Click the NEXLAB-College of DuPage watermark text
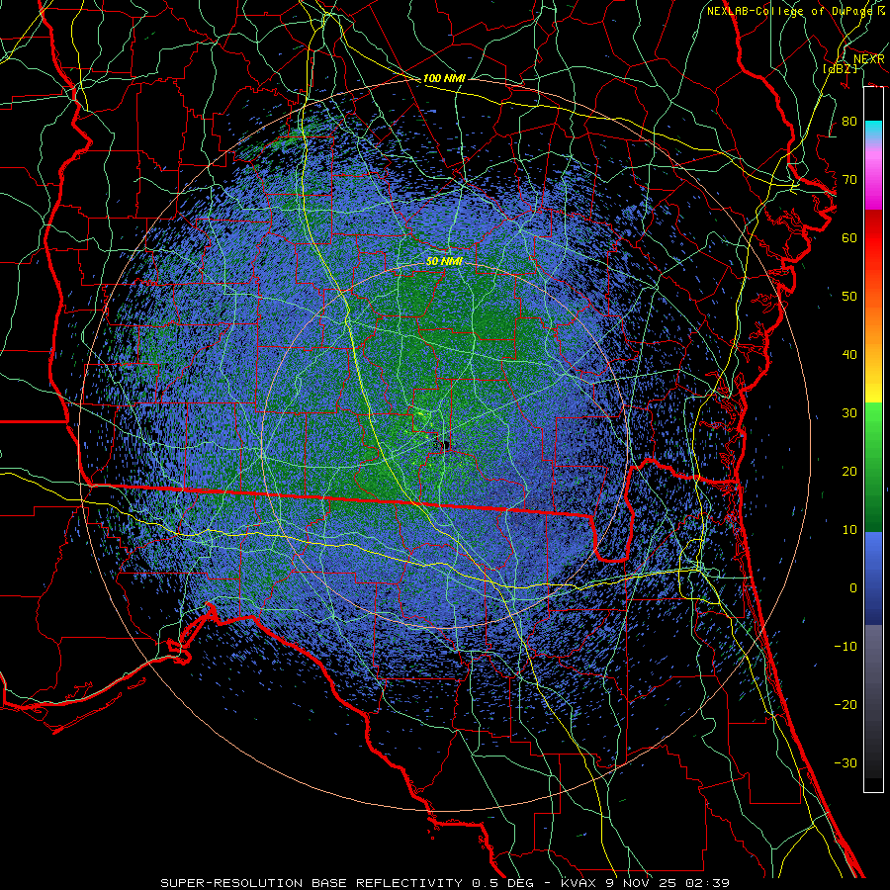This screenshot has width=890, height=890. pos(795,11)
